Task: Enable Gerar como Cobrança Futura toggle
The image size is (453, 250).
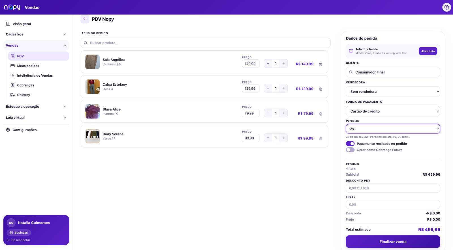Action: click(x=350, y=150)
